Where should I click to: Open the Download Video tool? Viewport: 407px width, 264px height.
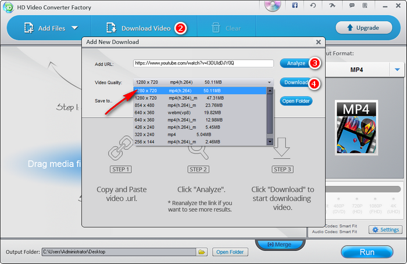[138, 28]
